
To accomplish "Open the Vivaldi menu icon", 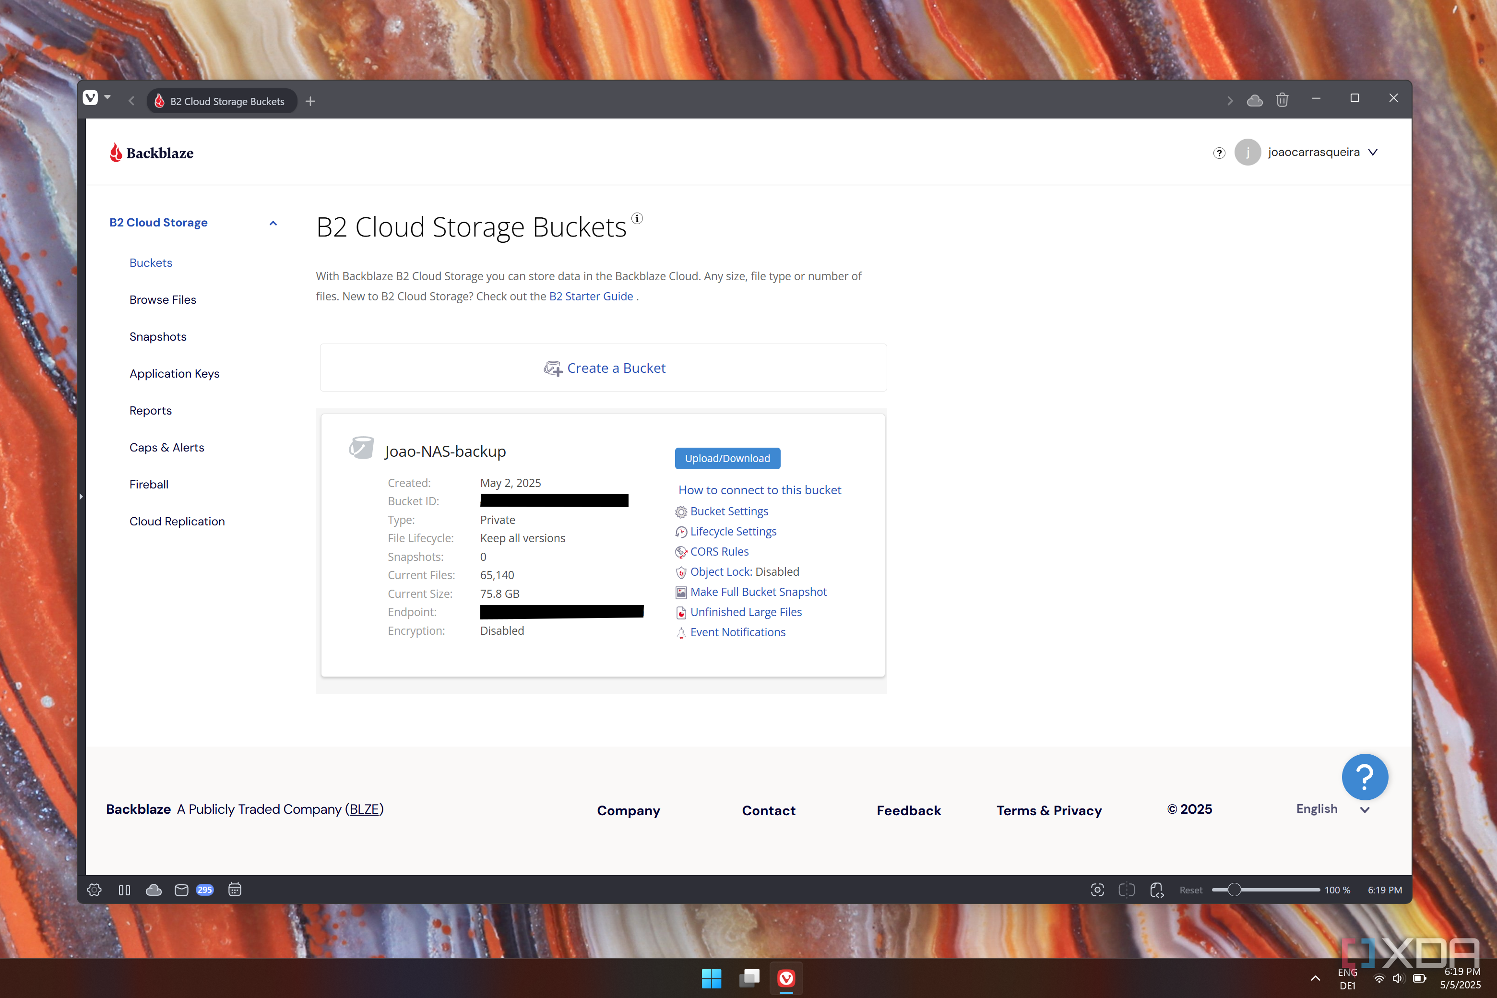I will [x=90, y=98].
